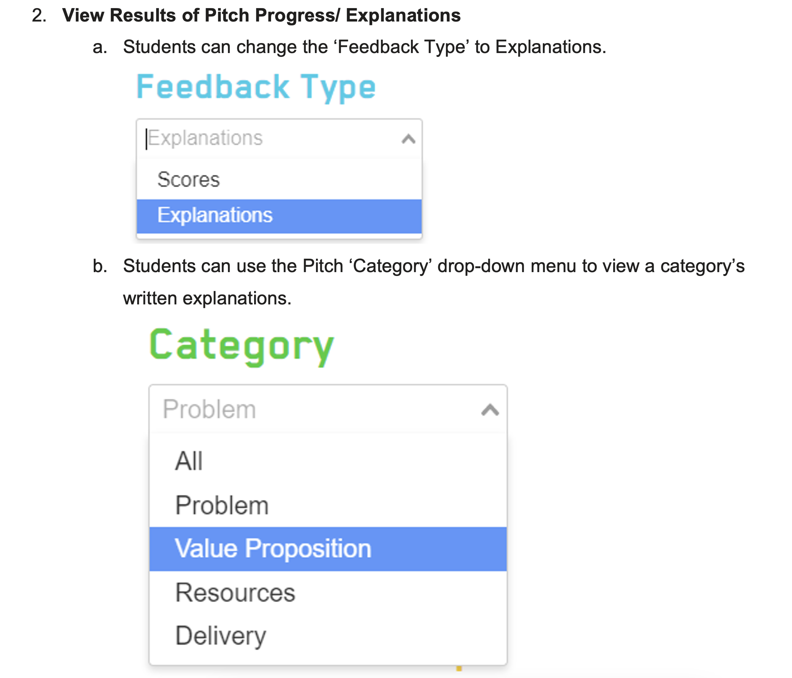This screenshot has height=678, width=792.
Task: Click the sentence about Pitch Category drop-down
Action: pos(433,266)
